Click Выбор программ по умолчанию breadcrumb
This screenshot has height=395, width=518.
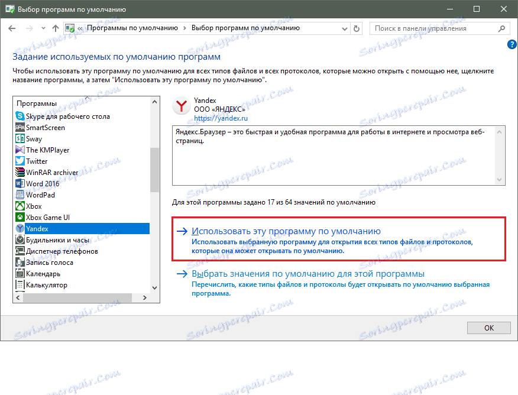[x=245, y=28]
